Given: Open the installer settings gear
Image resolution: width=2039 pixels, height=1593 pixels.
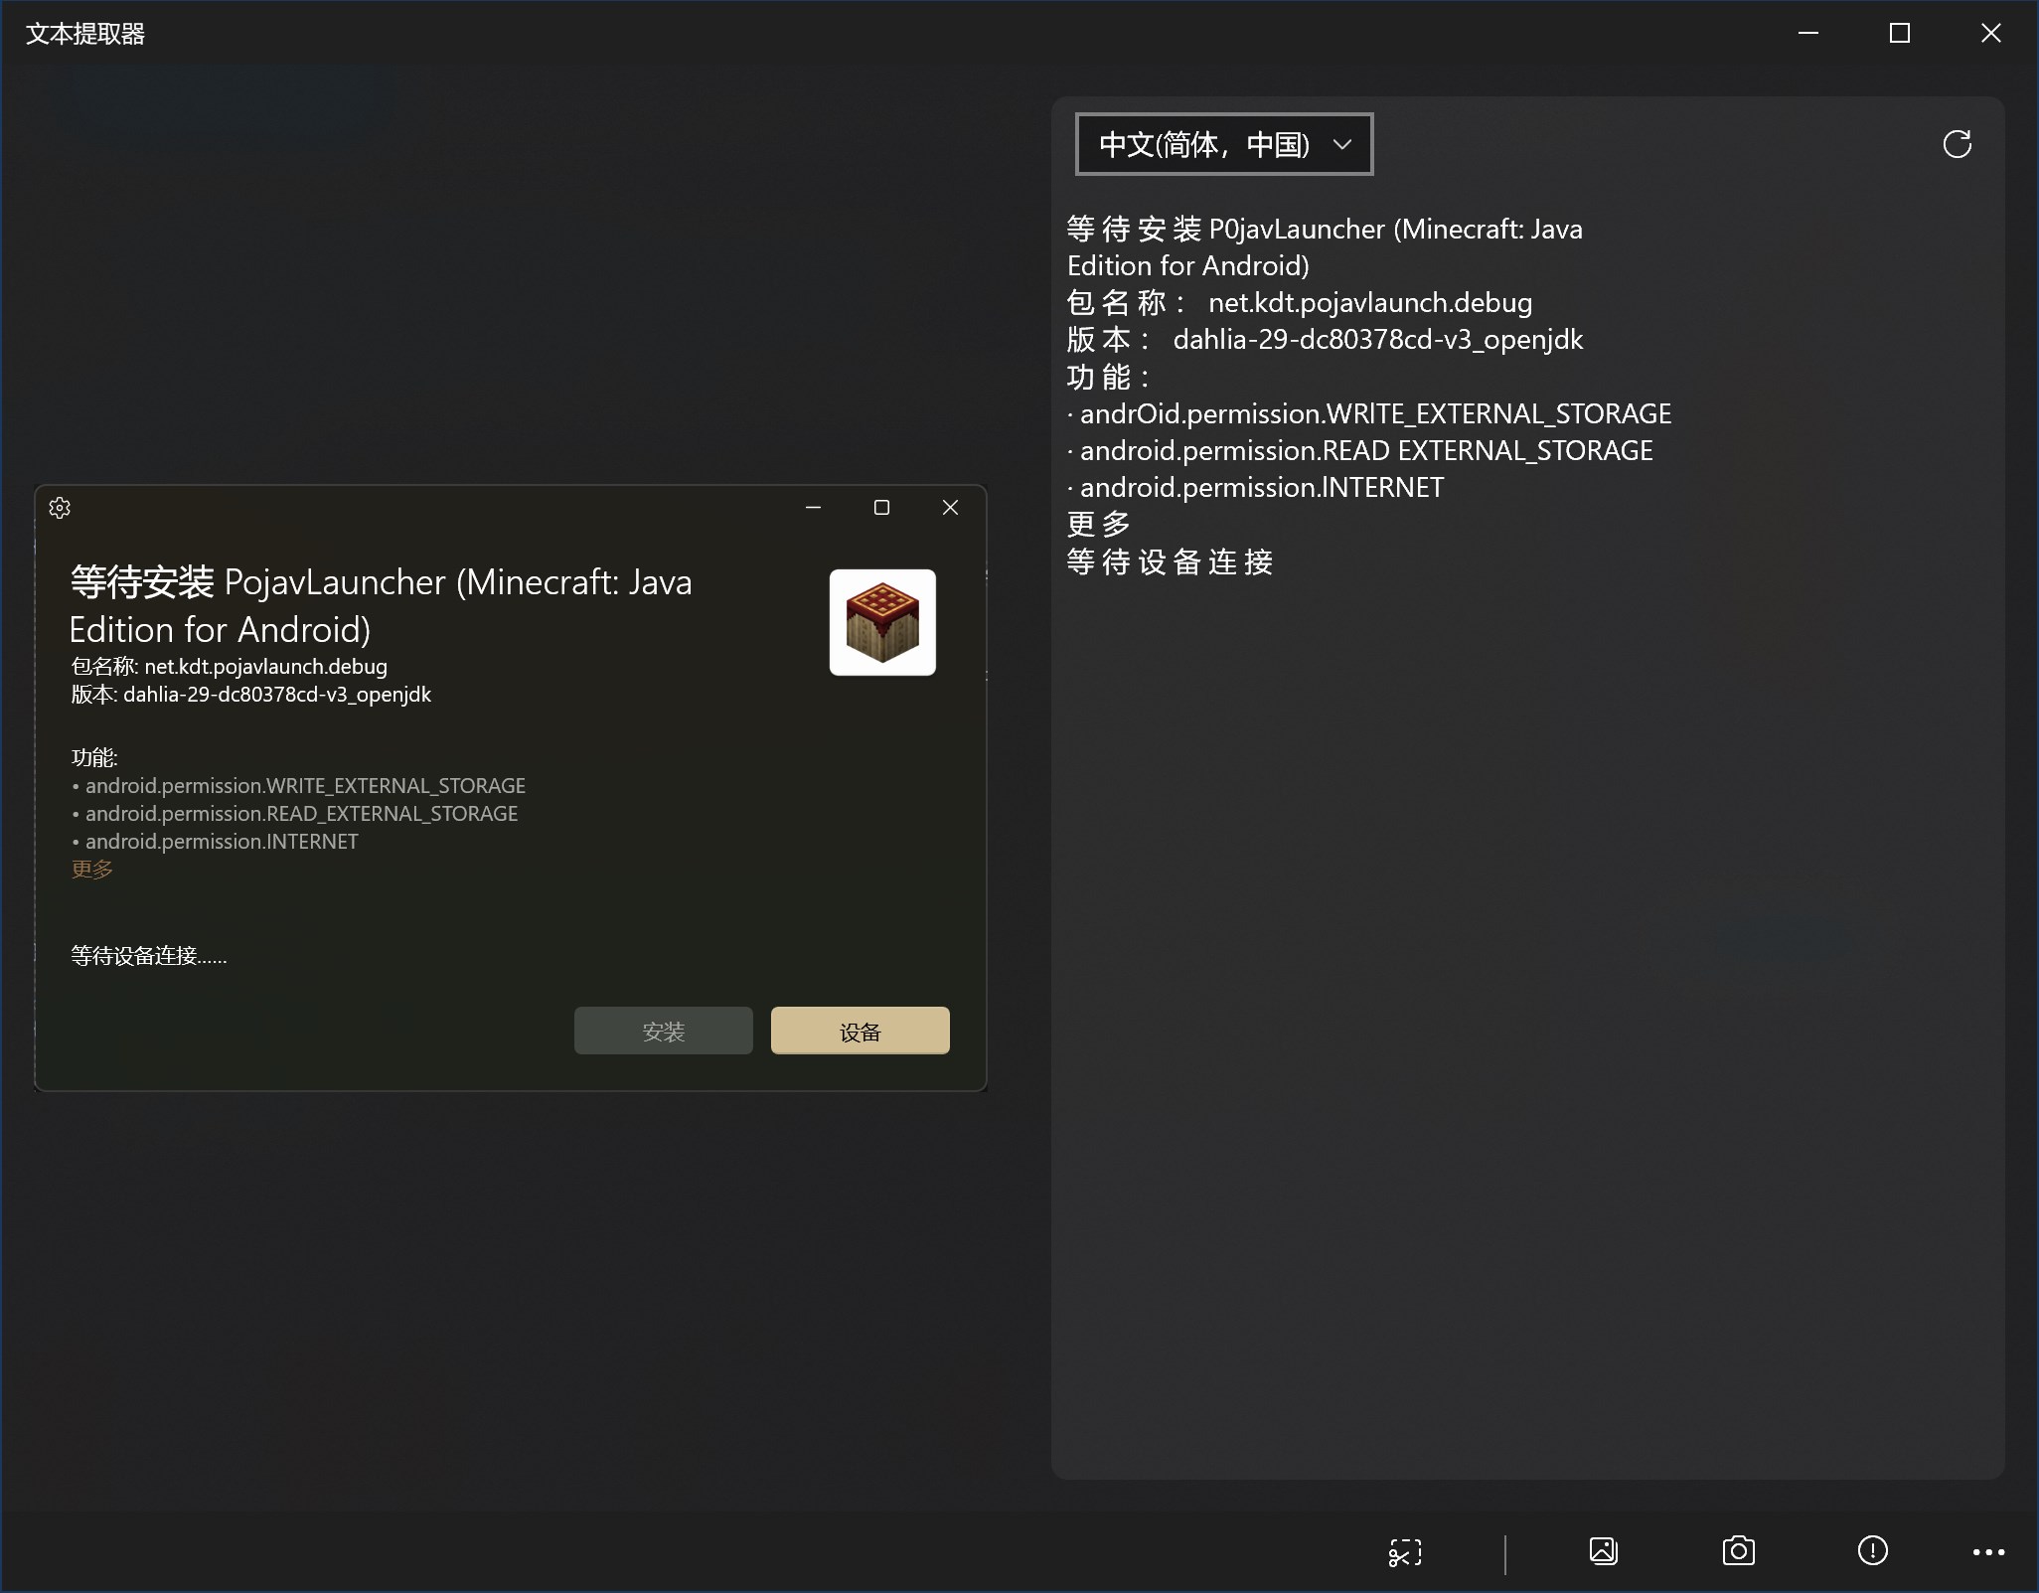Looking at the screenshot, I should pyautogui.click(x=60, y=508).
